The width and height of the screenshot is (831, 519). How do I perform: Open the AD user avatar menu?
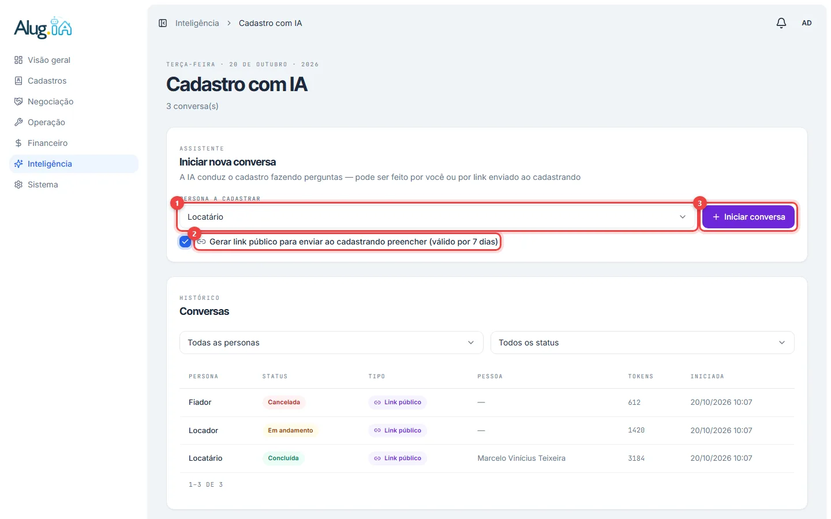click(807, 23)
